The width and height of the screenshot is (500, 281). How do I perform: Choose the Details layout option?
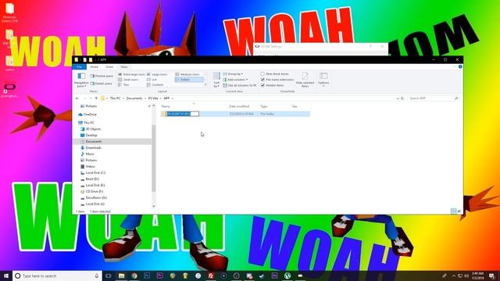(189, 80)
